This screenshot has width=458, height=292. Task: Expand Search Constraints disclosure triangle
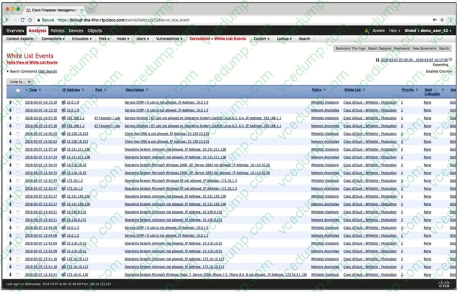pyautogui.click(x=8, y=71)
